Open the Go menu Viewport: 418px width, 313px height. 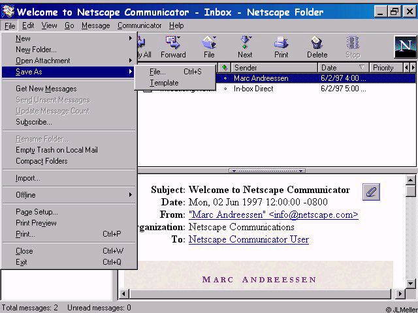(x=69, y=25)
